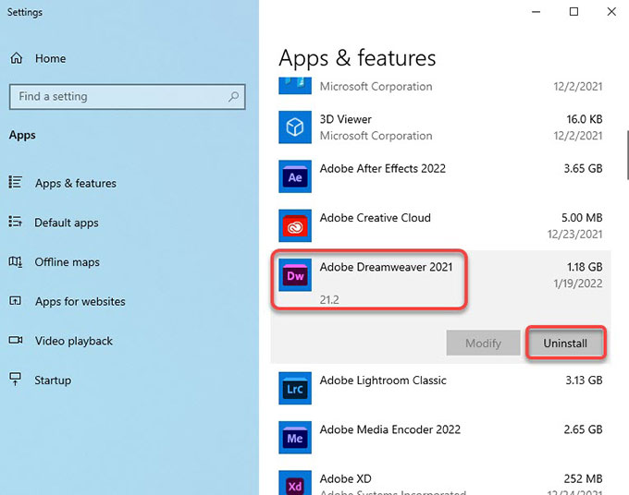Click the Adobe Dreamweaver Dw icon
Viewport: 629px width, 495px height.
click(295, 275)
